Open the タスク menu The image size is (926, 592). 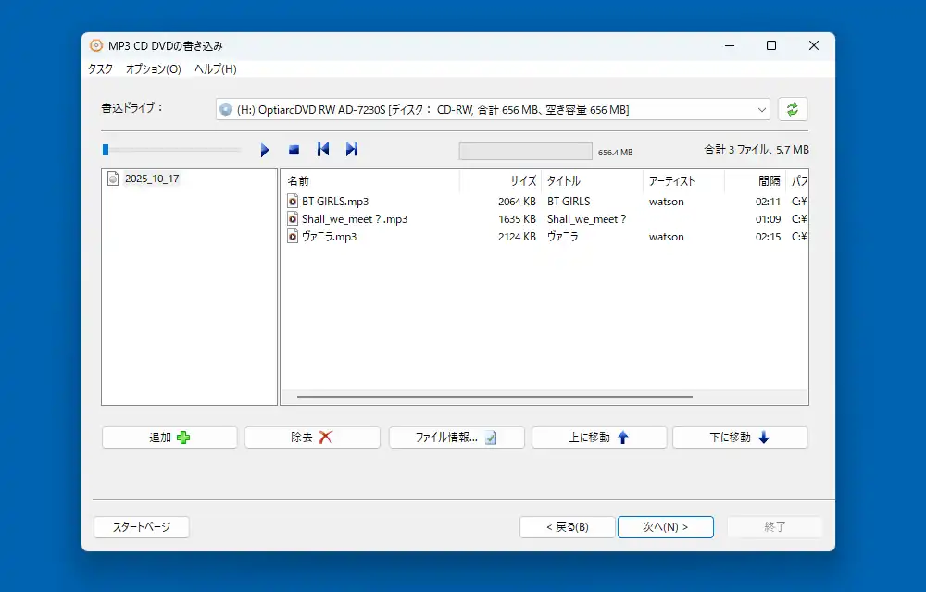click(100, 69)
